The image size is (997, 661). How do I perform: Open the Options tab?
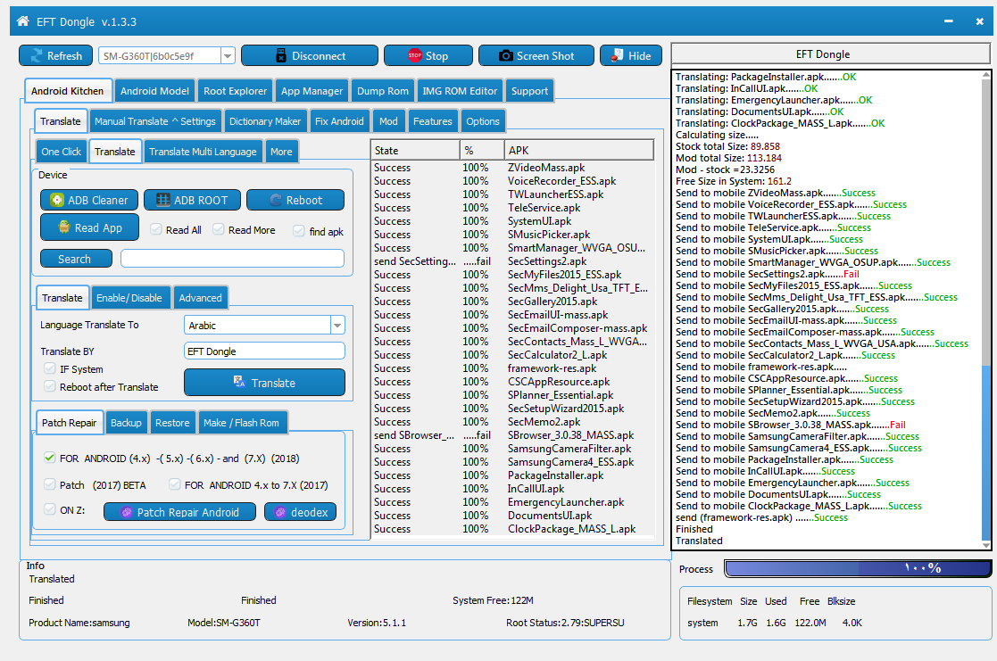pos(483,121)
